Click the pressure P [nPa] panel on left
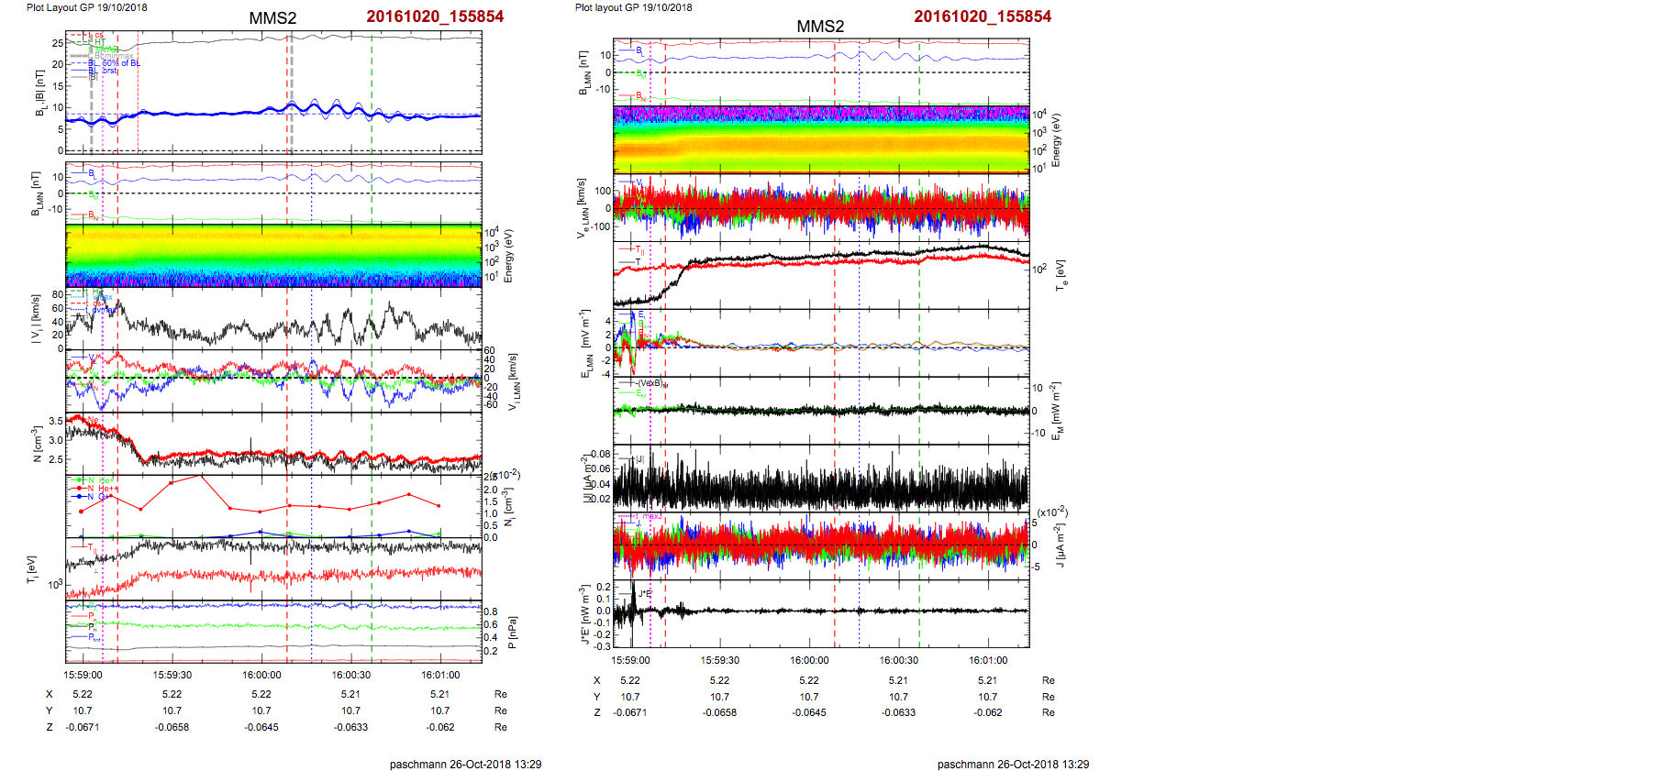This screenshot has width=1655, height=771. [x=273, y=631]
